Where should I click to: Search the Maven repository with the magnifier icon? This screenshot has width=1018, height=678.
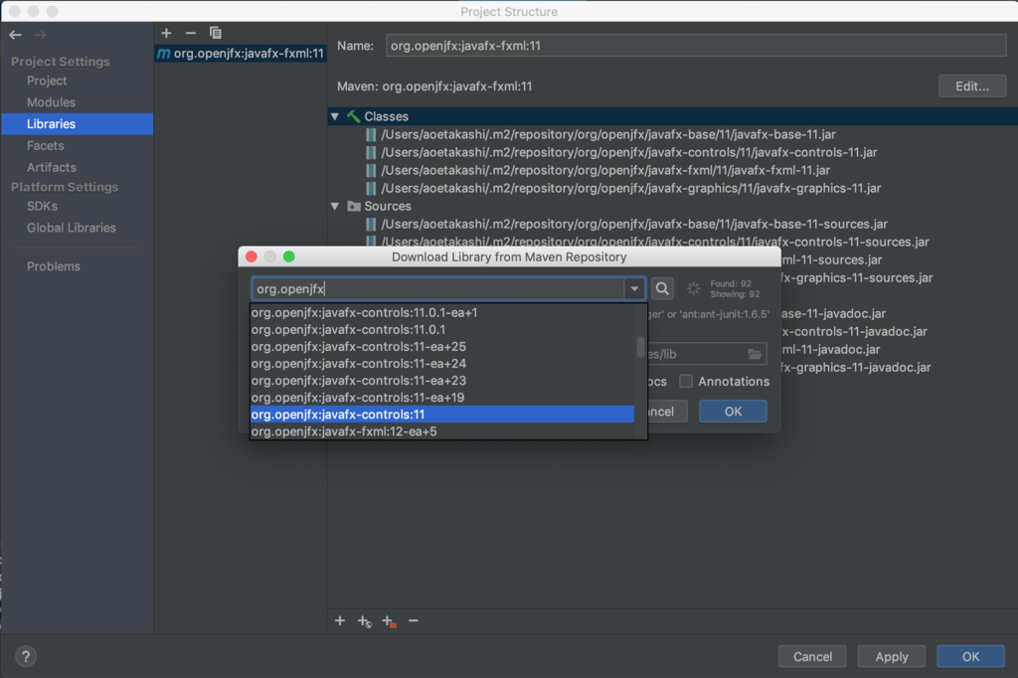662,288
